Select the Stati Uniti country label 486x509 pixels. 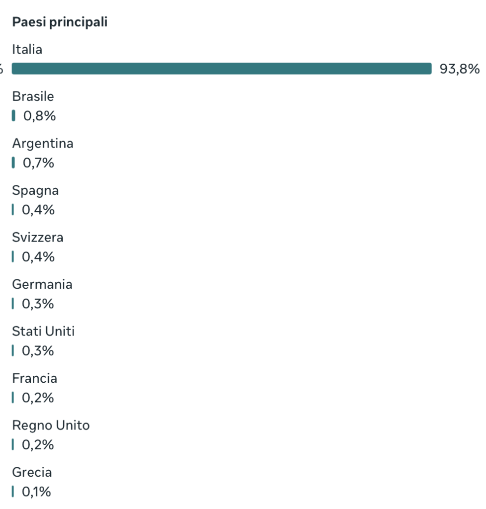click(x=43, y=331)
